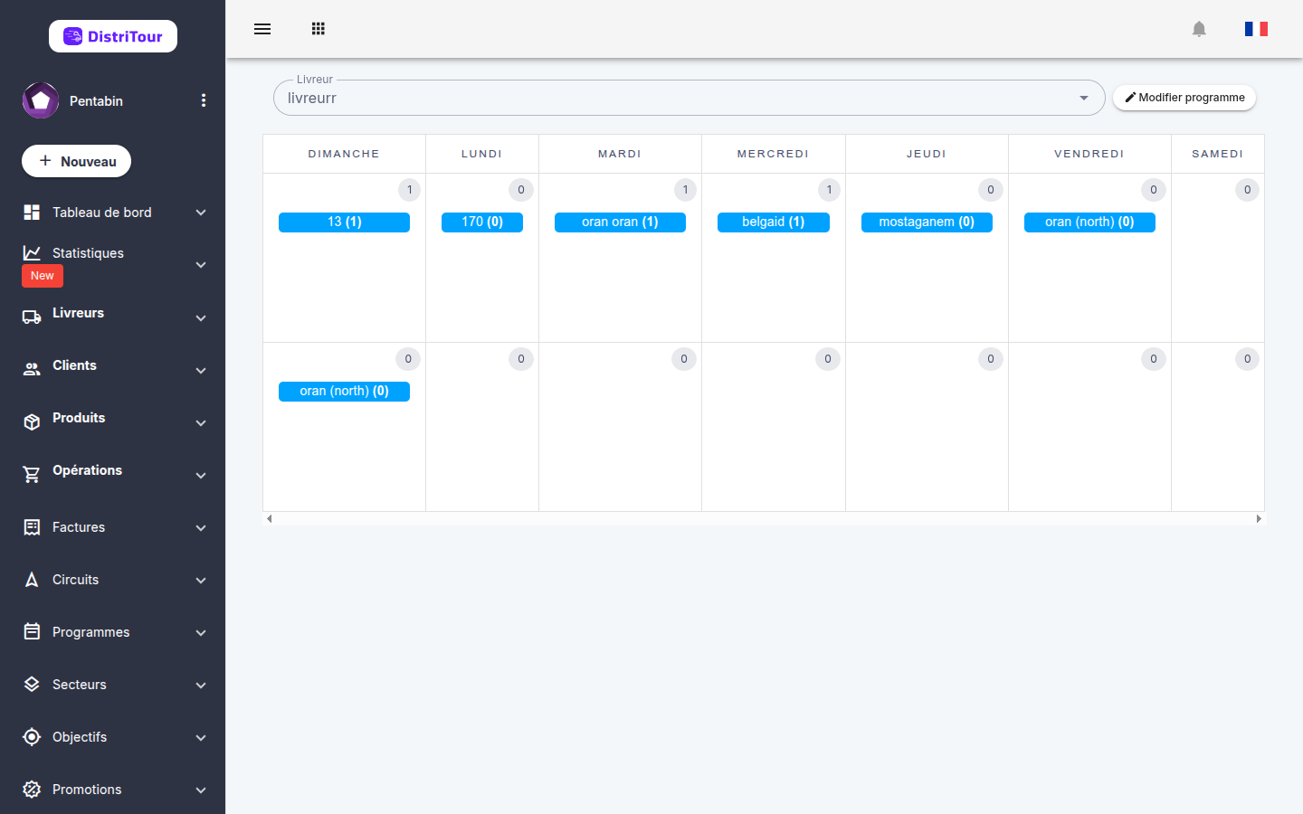Expand the Opérations chevron
The width and height of the screenshot is (1303, 814).
coord(201,476)
